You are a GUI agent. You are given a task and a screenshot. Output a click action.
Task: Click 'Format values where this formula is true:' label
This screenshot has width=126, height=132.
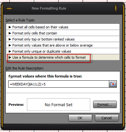[x=45, y=76]
